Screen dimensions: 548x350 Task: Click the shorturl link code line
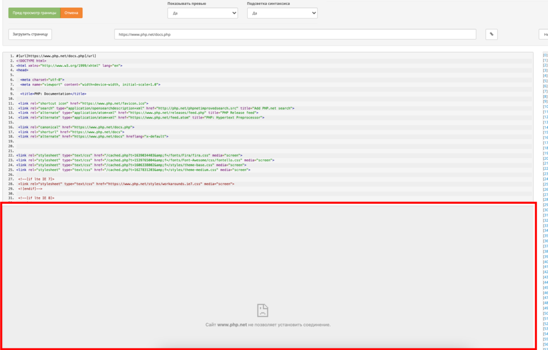[71, 132]
